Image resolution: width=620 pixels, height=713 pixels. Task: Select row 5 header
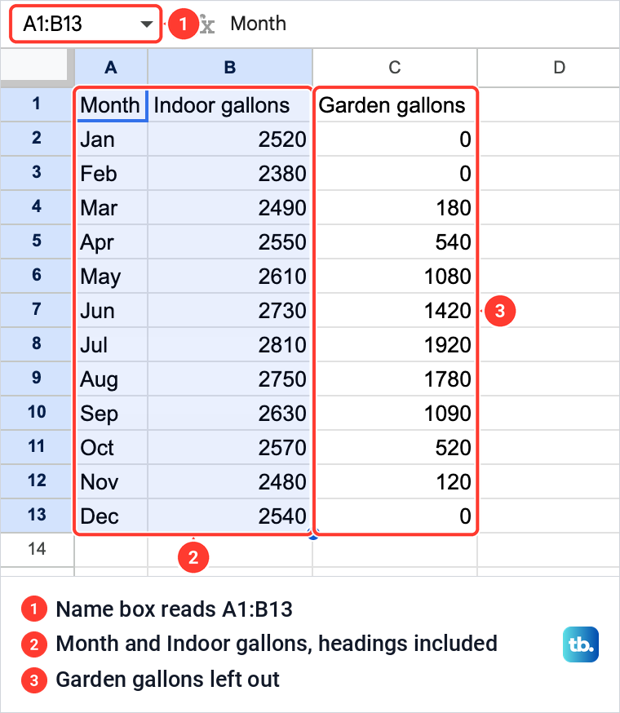pyautogui.click(x=37, y=241)
